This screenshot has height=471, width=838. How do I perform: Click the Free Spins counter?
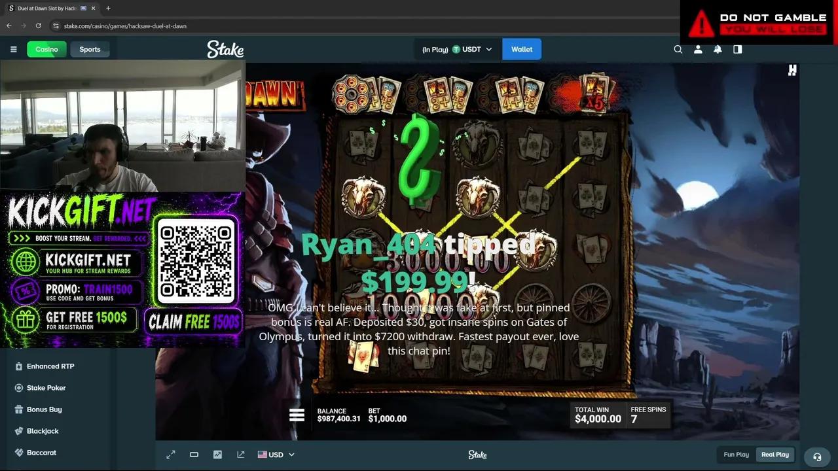tap(648, 415)
